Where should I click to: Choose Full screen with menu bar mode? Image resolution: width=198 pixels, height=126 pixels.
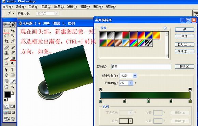pyautogui.click(x=10, y=113)
